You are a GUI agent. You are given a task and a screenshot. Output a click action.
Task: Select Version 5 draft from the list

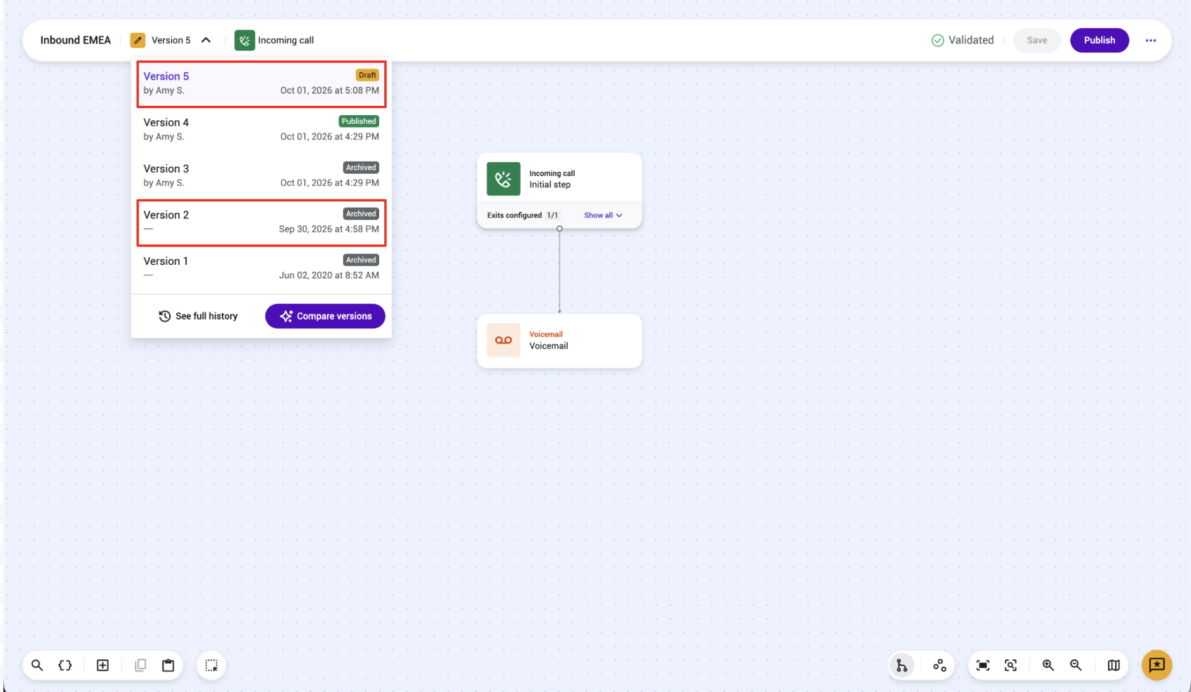tap(261, 84)
